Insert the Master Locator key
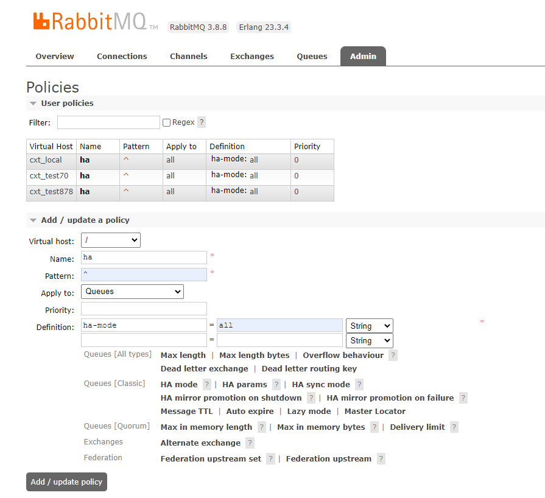The height and width of the screenshot is (498, 545). click(x=375, y=411)
